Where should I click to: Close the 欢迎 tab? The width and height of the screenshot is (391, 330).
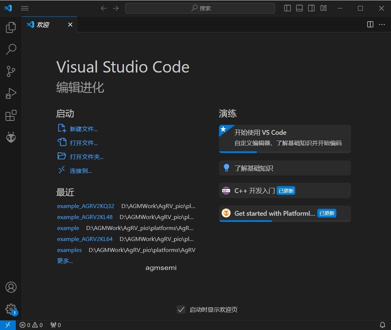(x=70, y=25)
